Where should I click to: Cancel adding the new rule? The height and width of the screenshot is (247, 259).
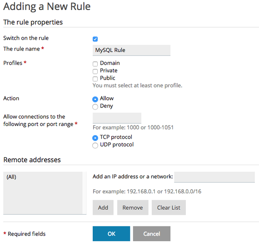(152, 234)
